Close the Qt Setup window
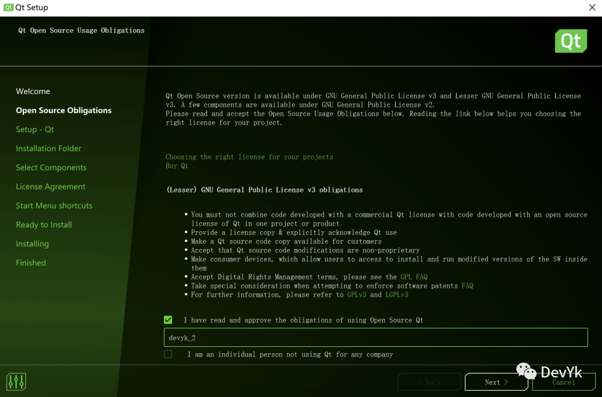The image size is (602, 397). pyautogui.click(x=592, y=8)
